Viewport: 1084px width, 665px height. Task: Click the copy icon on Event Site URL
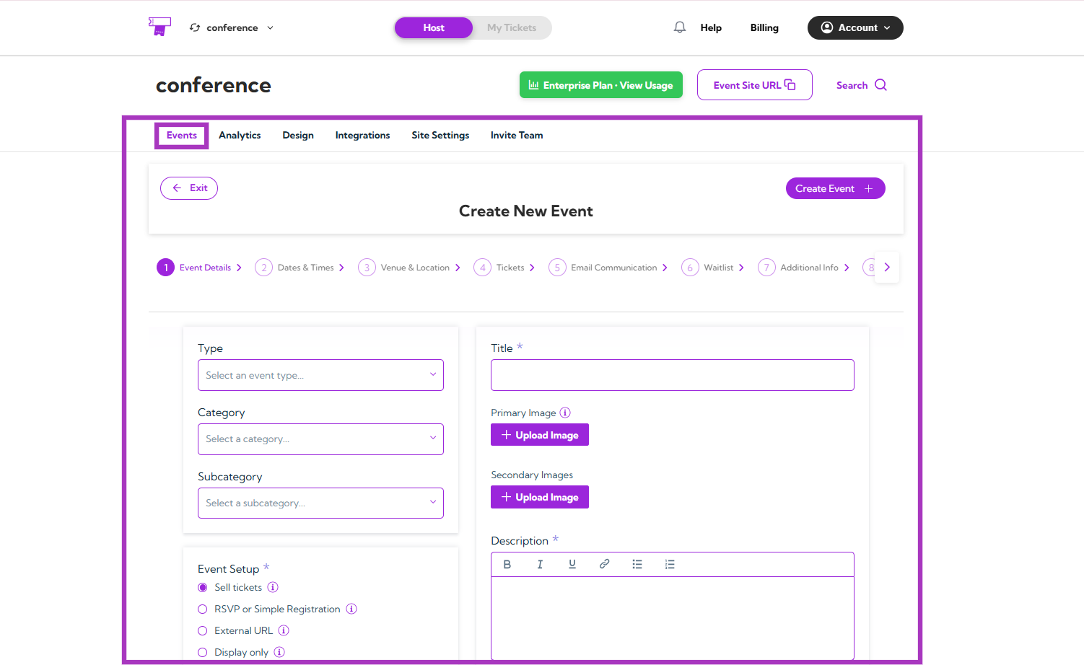tap(790, 84)
